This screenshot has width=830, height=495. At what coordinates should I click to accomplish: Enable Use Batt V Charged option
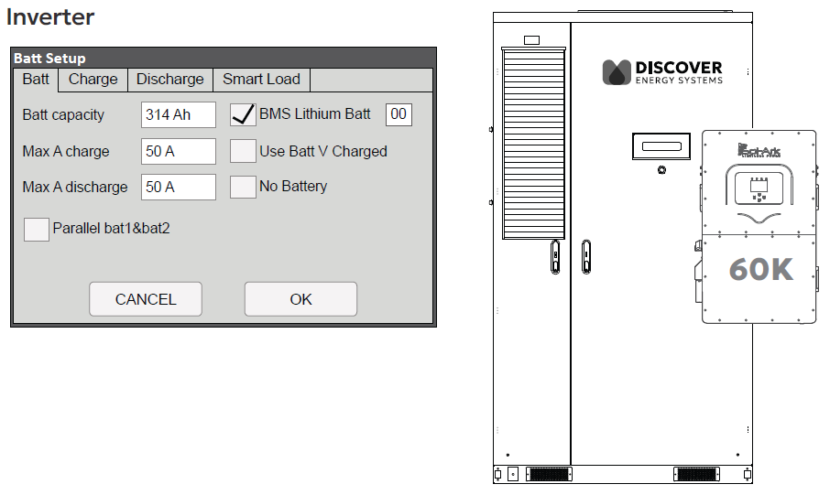(243, 151)
